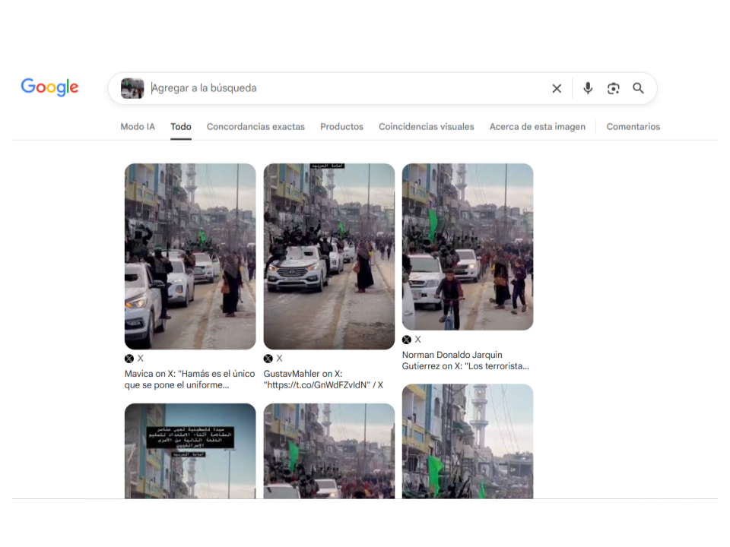
Task: Open GustavMahler on X result link
Action: (323, 379)
